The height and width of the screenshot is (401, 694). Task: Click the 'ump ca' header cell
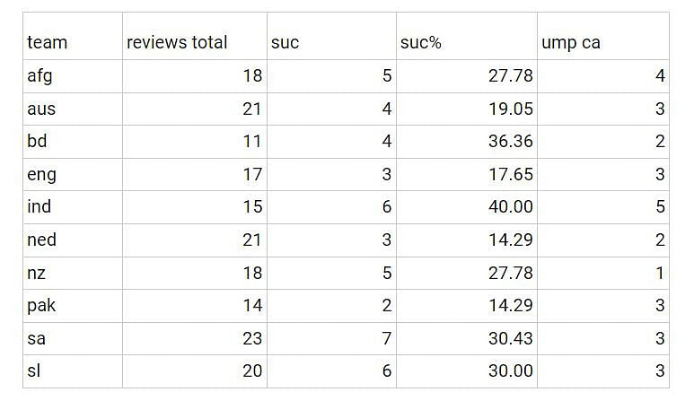tap(602, 36)
